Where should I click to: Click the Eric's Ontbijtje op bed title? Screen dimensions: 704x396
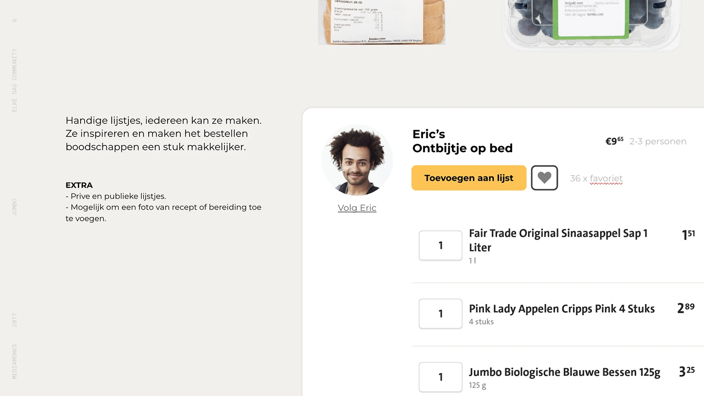tap(462, 141)
